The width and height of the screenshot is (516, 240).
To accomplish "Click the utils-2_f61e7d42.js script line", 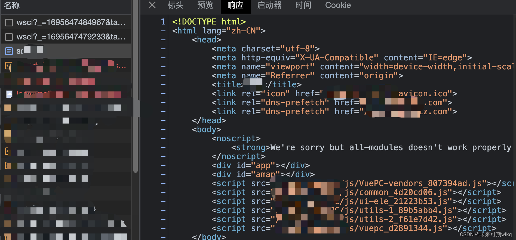I will click(359, 219).
